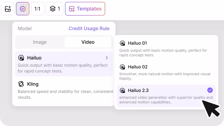Image resolution: width=224 pixels, height=126 pixels.
Task: Click the Kling model logo icon
Action: coord(21,84)
